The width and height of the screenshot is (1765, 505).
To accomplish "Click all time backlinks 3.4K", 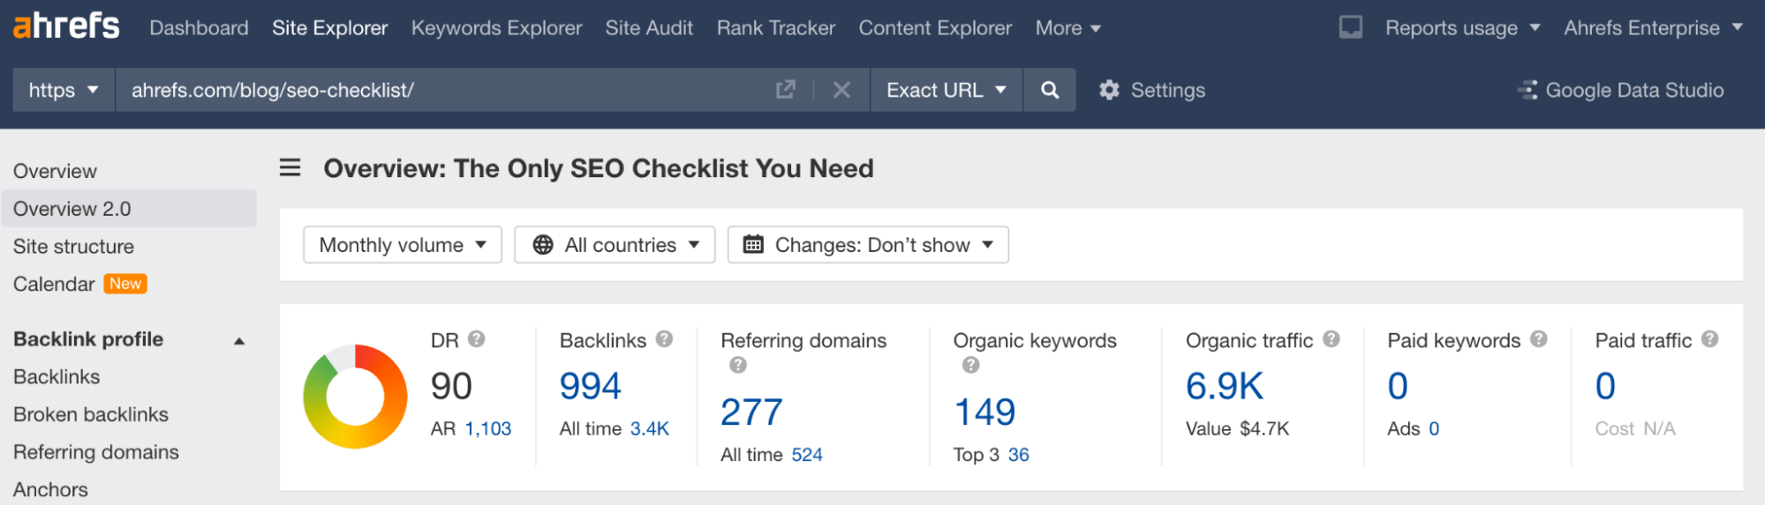I will point(649,429).
